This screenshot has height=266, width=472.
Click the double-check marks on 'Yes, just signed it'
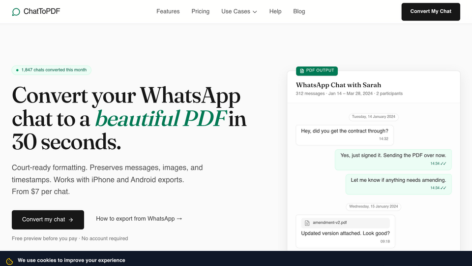click(x=443, y=164)
